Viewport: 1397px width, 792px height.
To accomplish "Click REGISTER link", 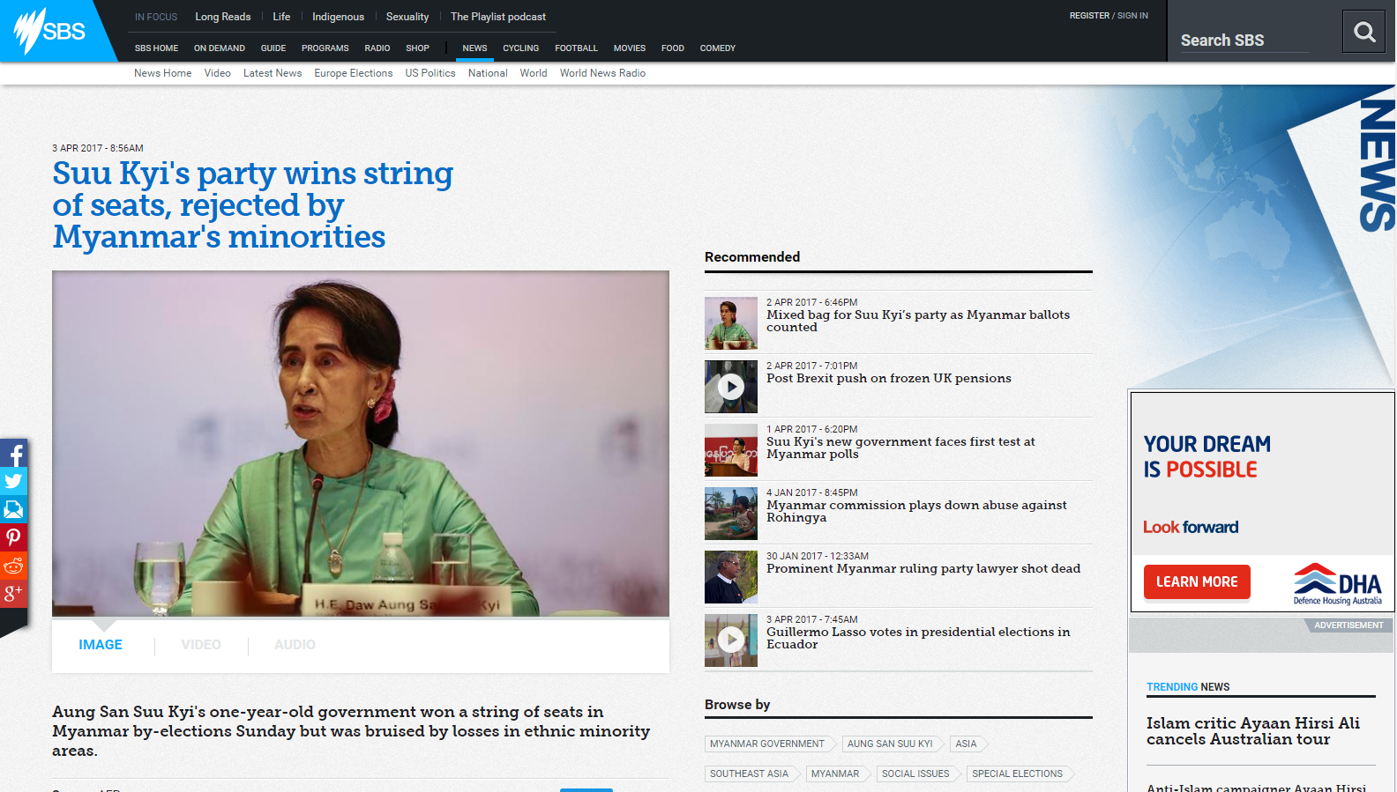I will click(x=1089, y=16).
